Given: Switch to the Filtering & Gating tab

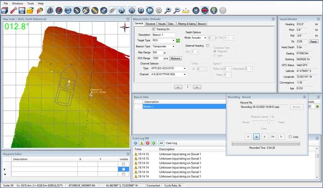Looking at the screenshot, I should (186, 24).
